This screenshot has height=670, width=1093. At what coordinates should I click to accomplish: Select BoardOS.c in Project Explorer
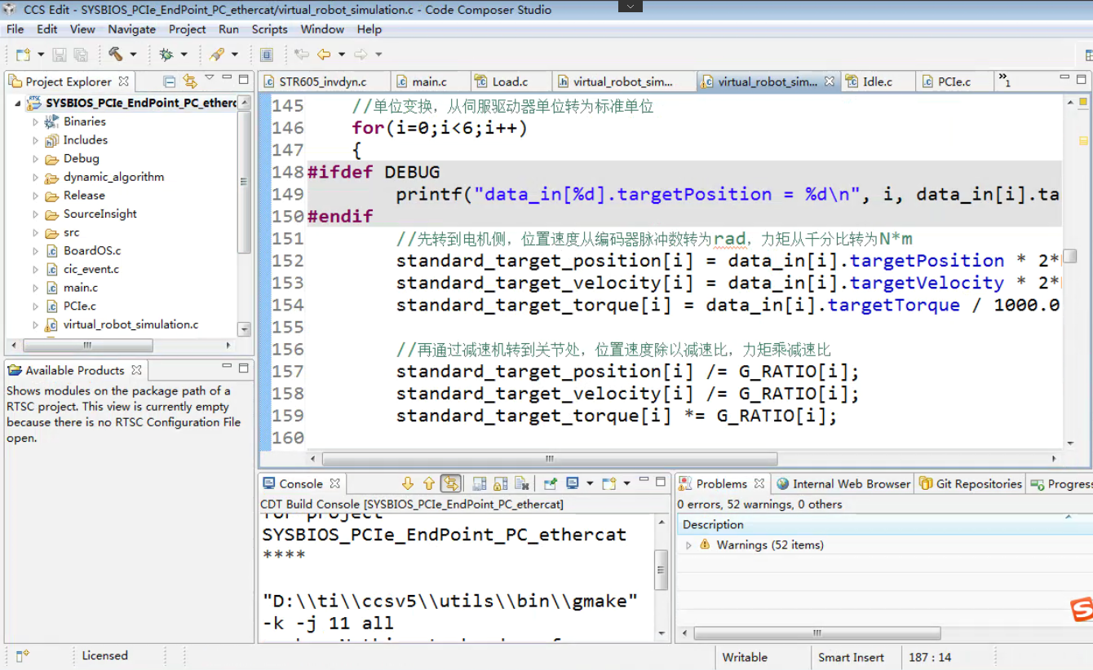pos(92,250)
